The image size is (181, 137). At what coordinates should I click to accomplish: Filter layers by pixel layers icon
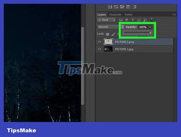121,20
